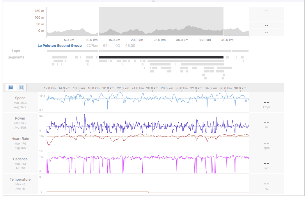Click the active dark-blue question-mark icon button

[11, 88]
